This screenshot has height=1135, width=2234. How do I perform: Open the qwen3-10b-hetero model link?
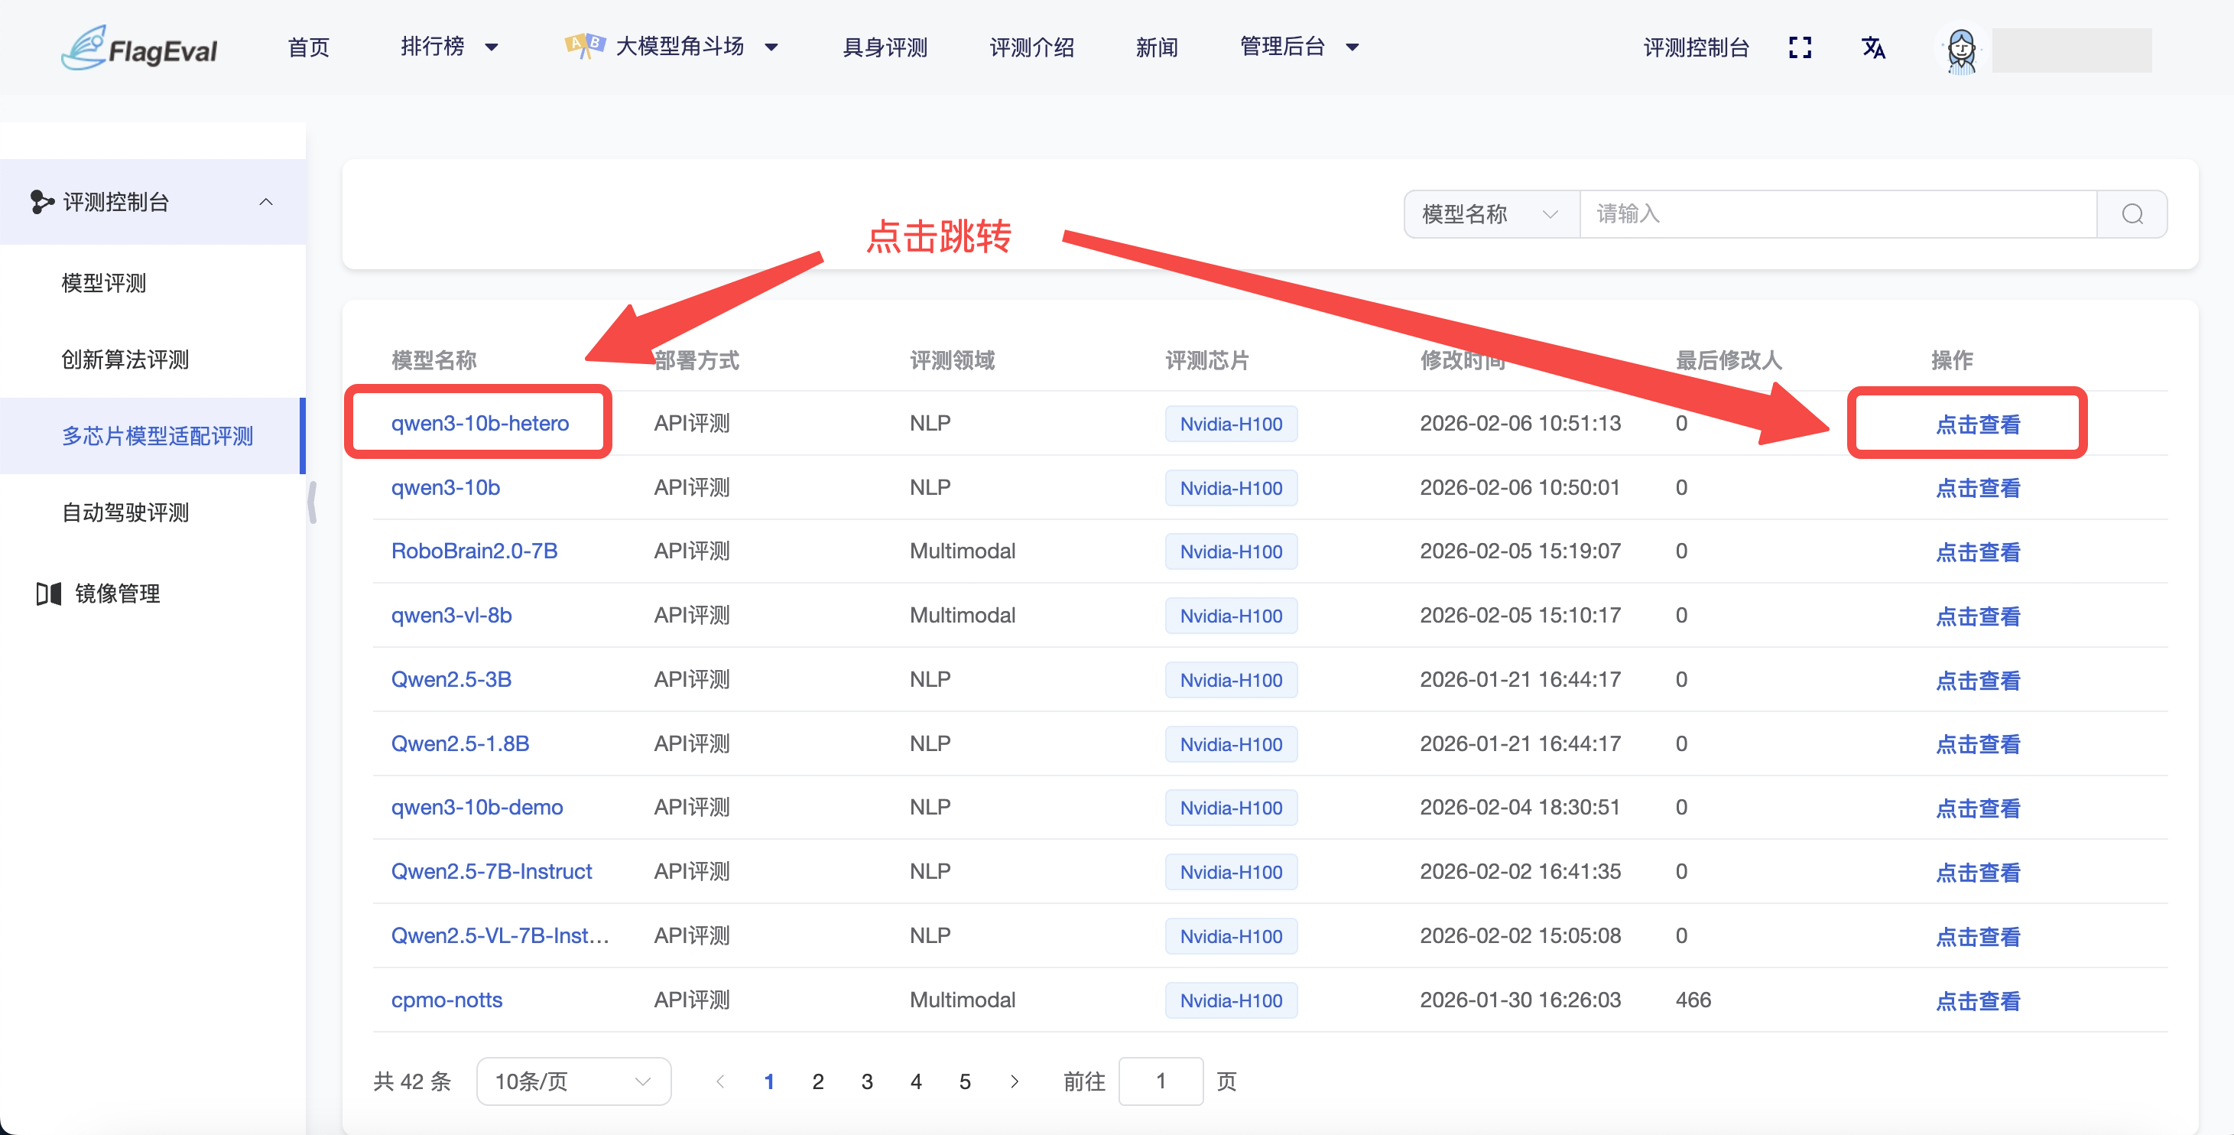coord(479,423)
